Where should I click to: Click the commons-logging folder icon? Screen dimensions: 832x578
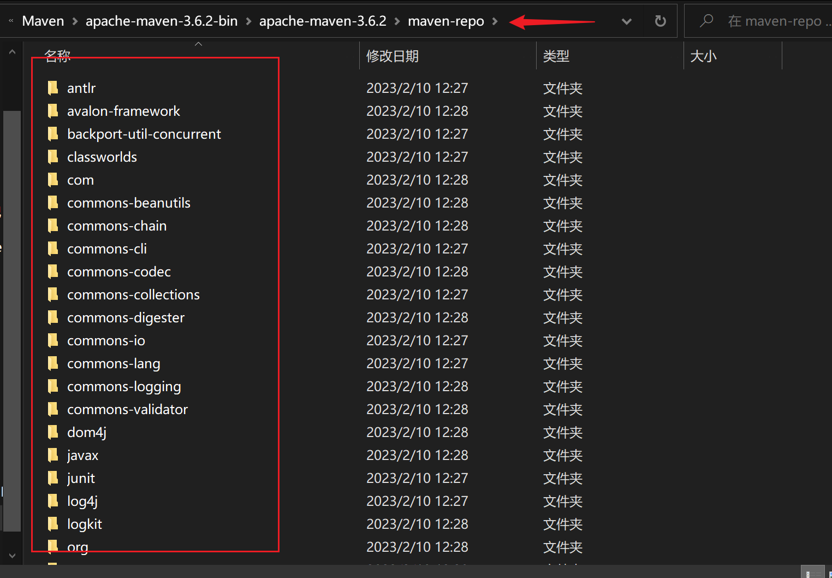(53, 386)
